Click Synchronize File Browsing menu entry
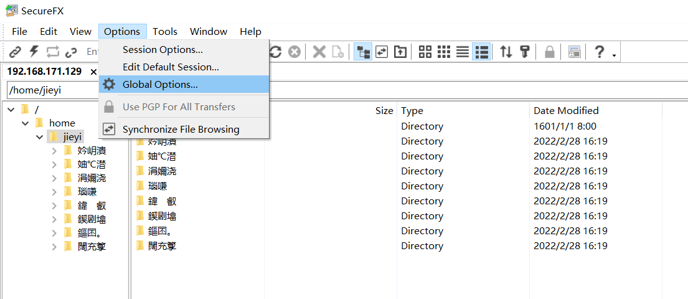 [x=184, y=129]
